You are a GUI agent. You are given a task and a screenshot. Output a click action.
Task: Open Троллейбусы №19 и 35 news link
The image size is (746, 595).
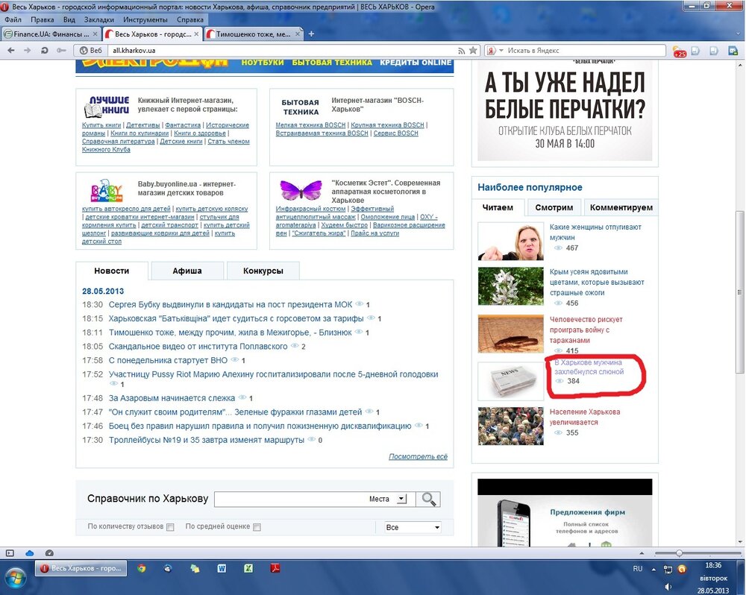click(207, 440)
